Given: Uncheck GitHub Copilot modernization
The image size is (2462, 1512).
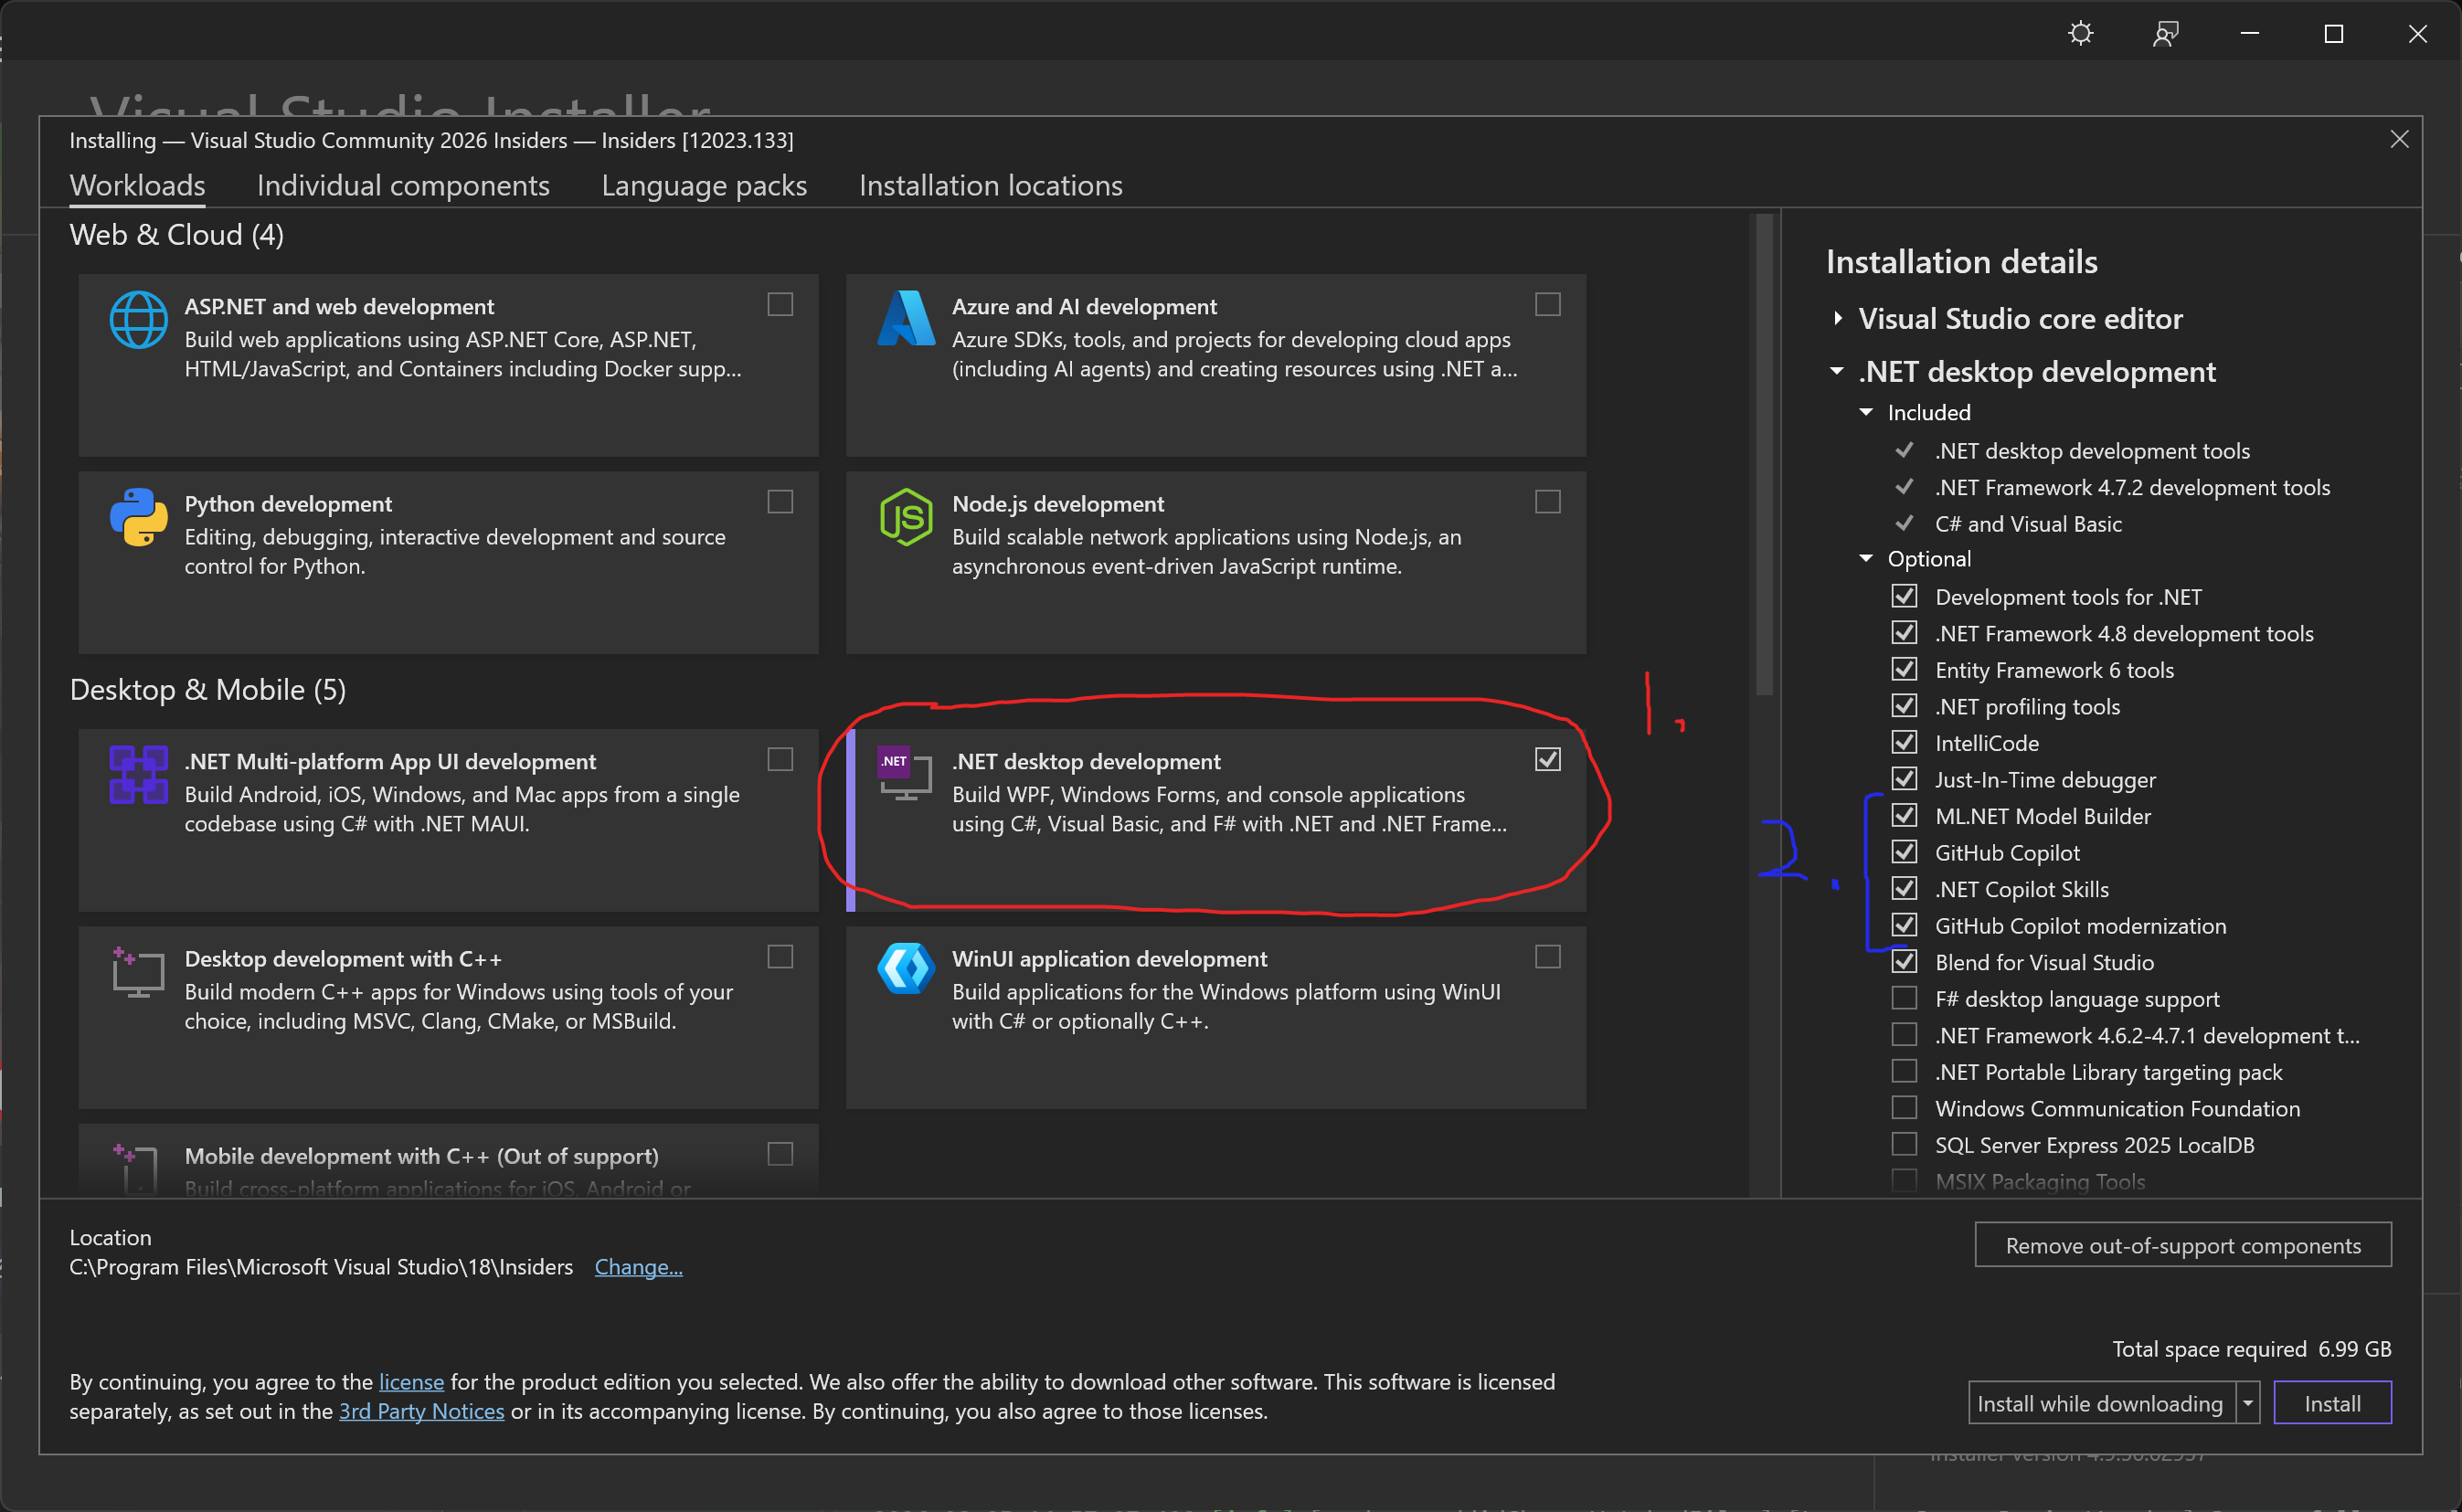Looking at the screenshot, I should (1904, 925).
